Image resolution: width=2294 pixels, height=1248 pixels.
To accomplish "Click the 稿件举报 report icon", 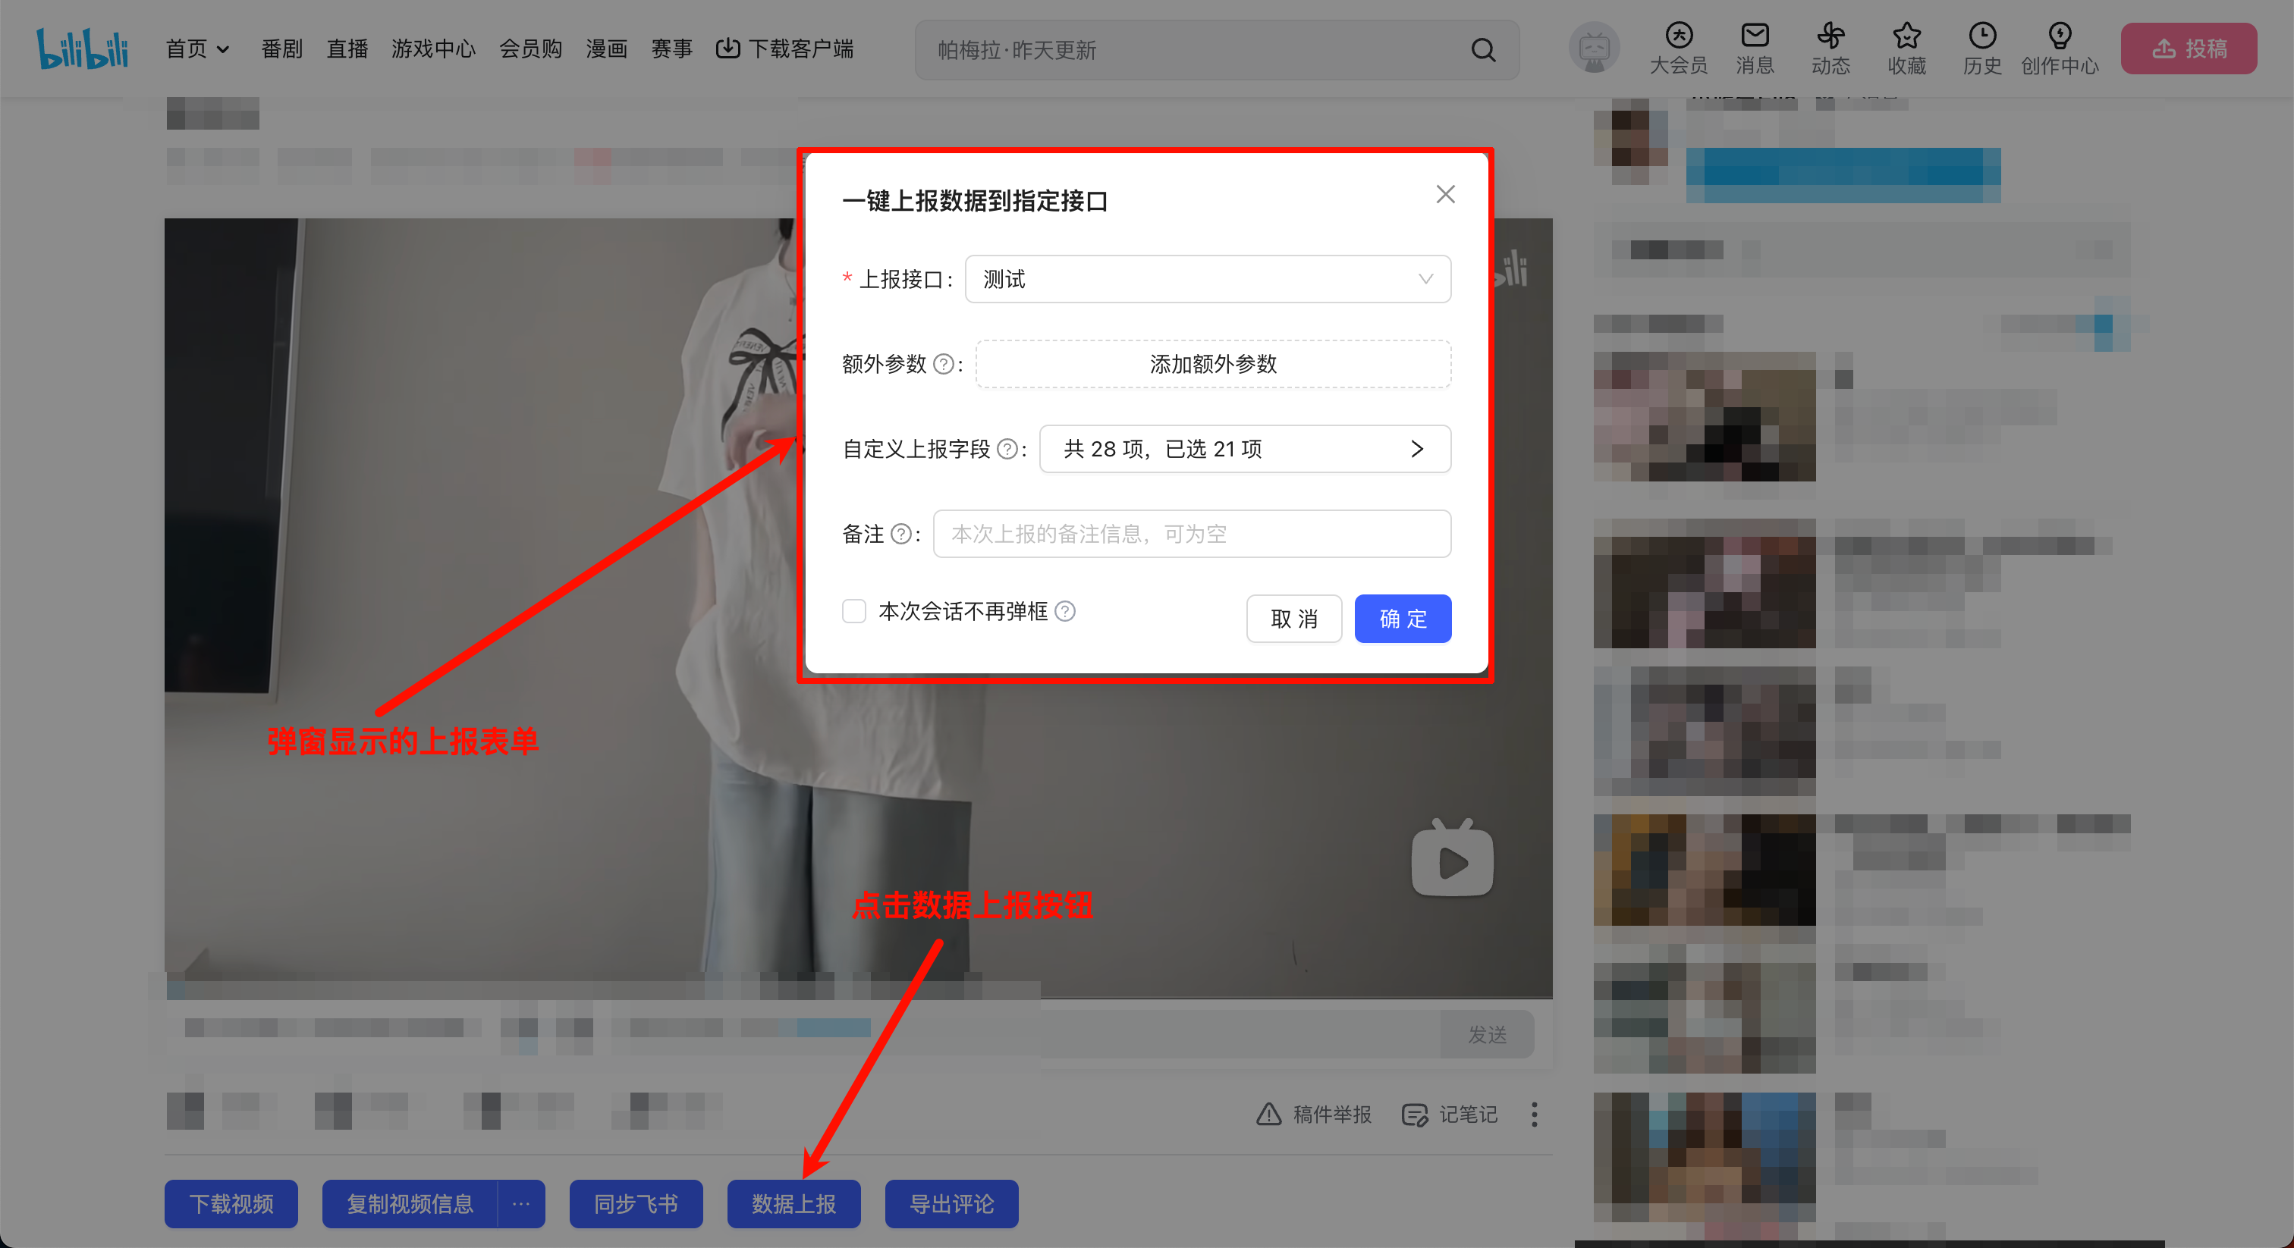I will (1268, 1115).
